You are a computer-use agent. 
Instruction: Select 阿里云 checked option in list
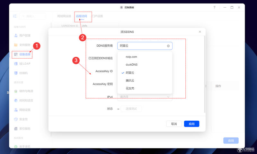[145, 73]
